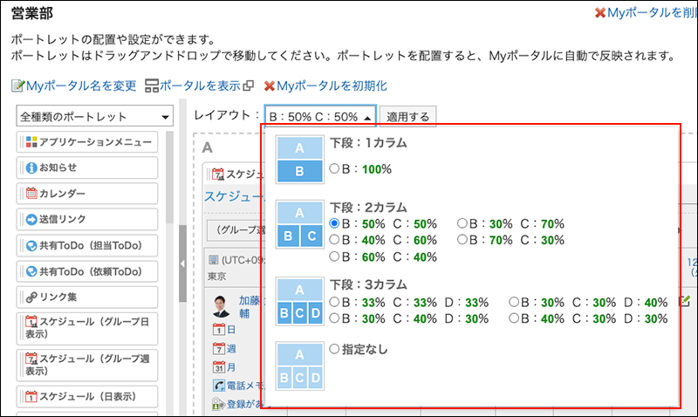Image resolution: width=698 pixels, height=417 pixels.
Task: Click the outgoing link portlet icon
Action: pyautogui.click(x=31, y=220)
